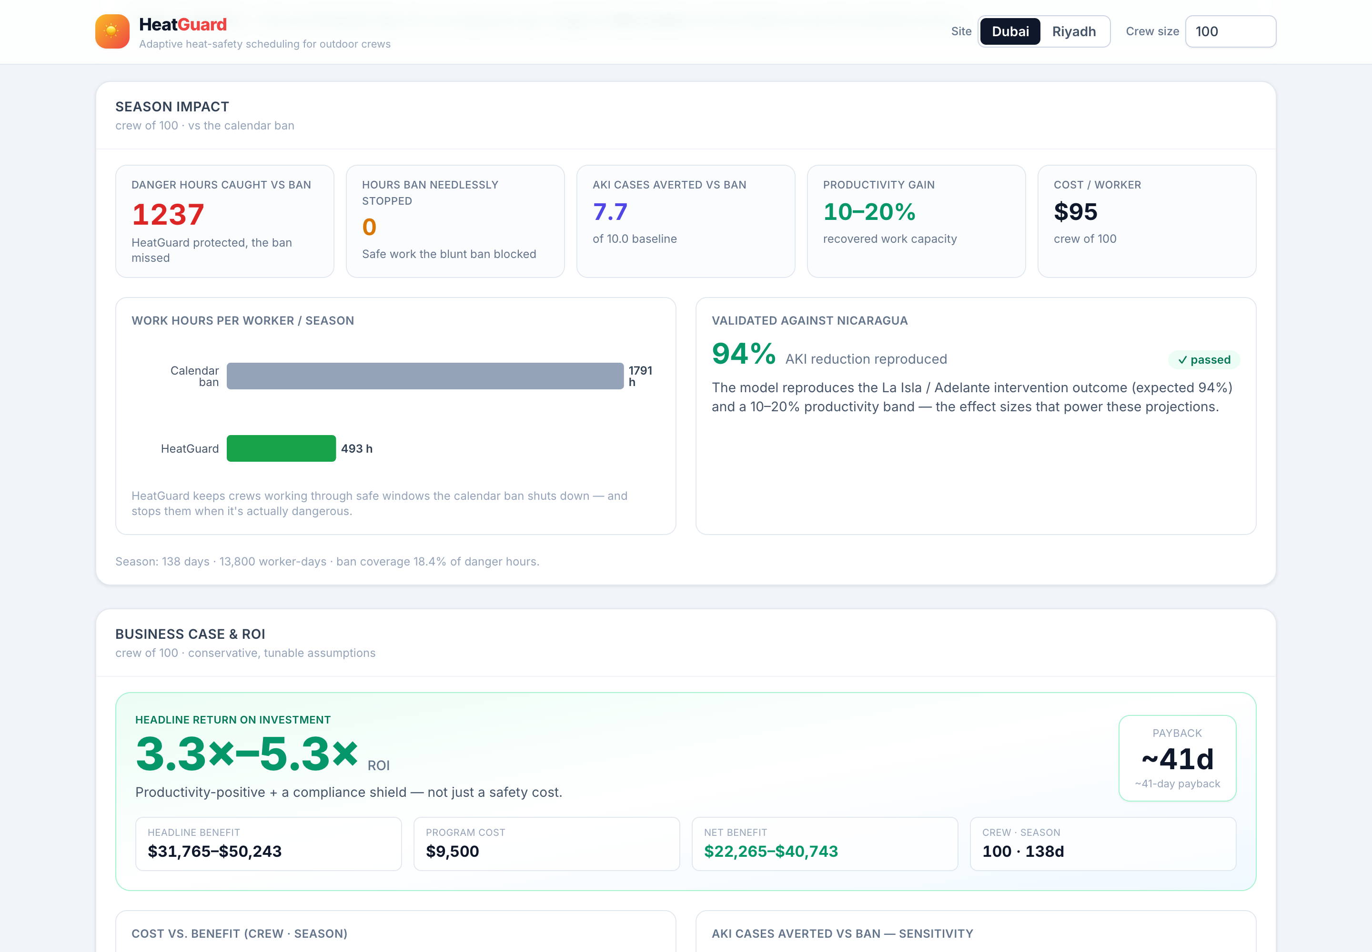Click the Program Cost $9,500 value
The image size is (1372, 952).
[453, 851]
